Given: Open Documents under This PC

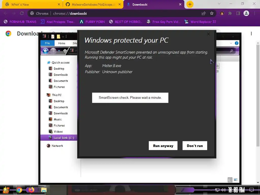Looking at the screenshot, I should (58, 107).
